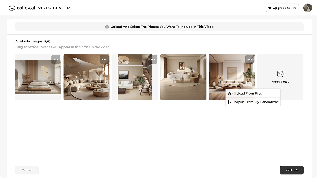
Task: Choose Upload From Files
Action: [x=253, y=93]
